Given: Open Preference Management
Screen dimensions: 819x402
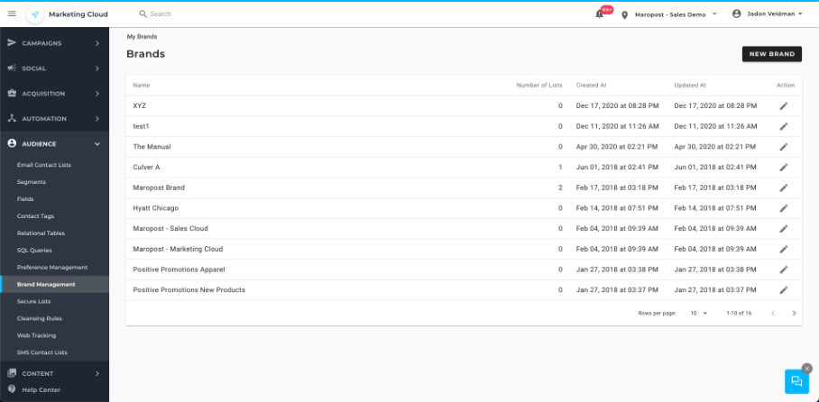Looking at the screenshot, I should point(52,268).
